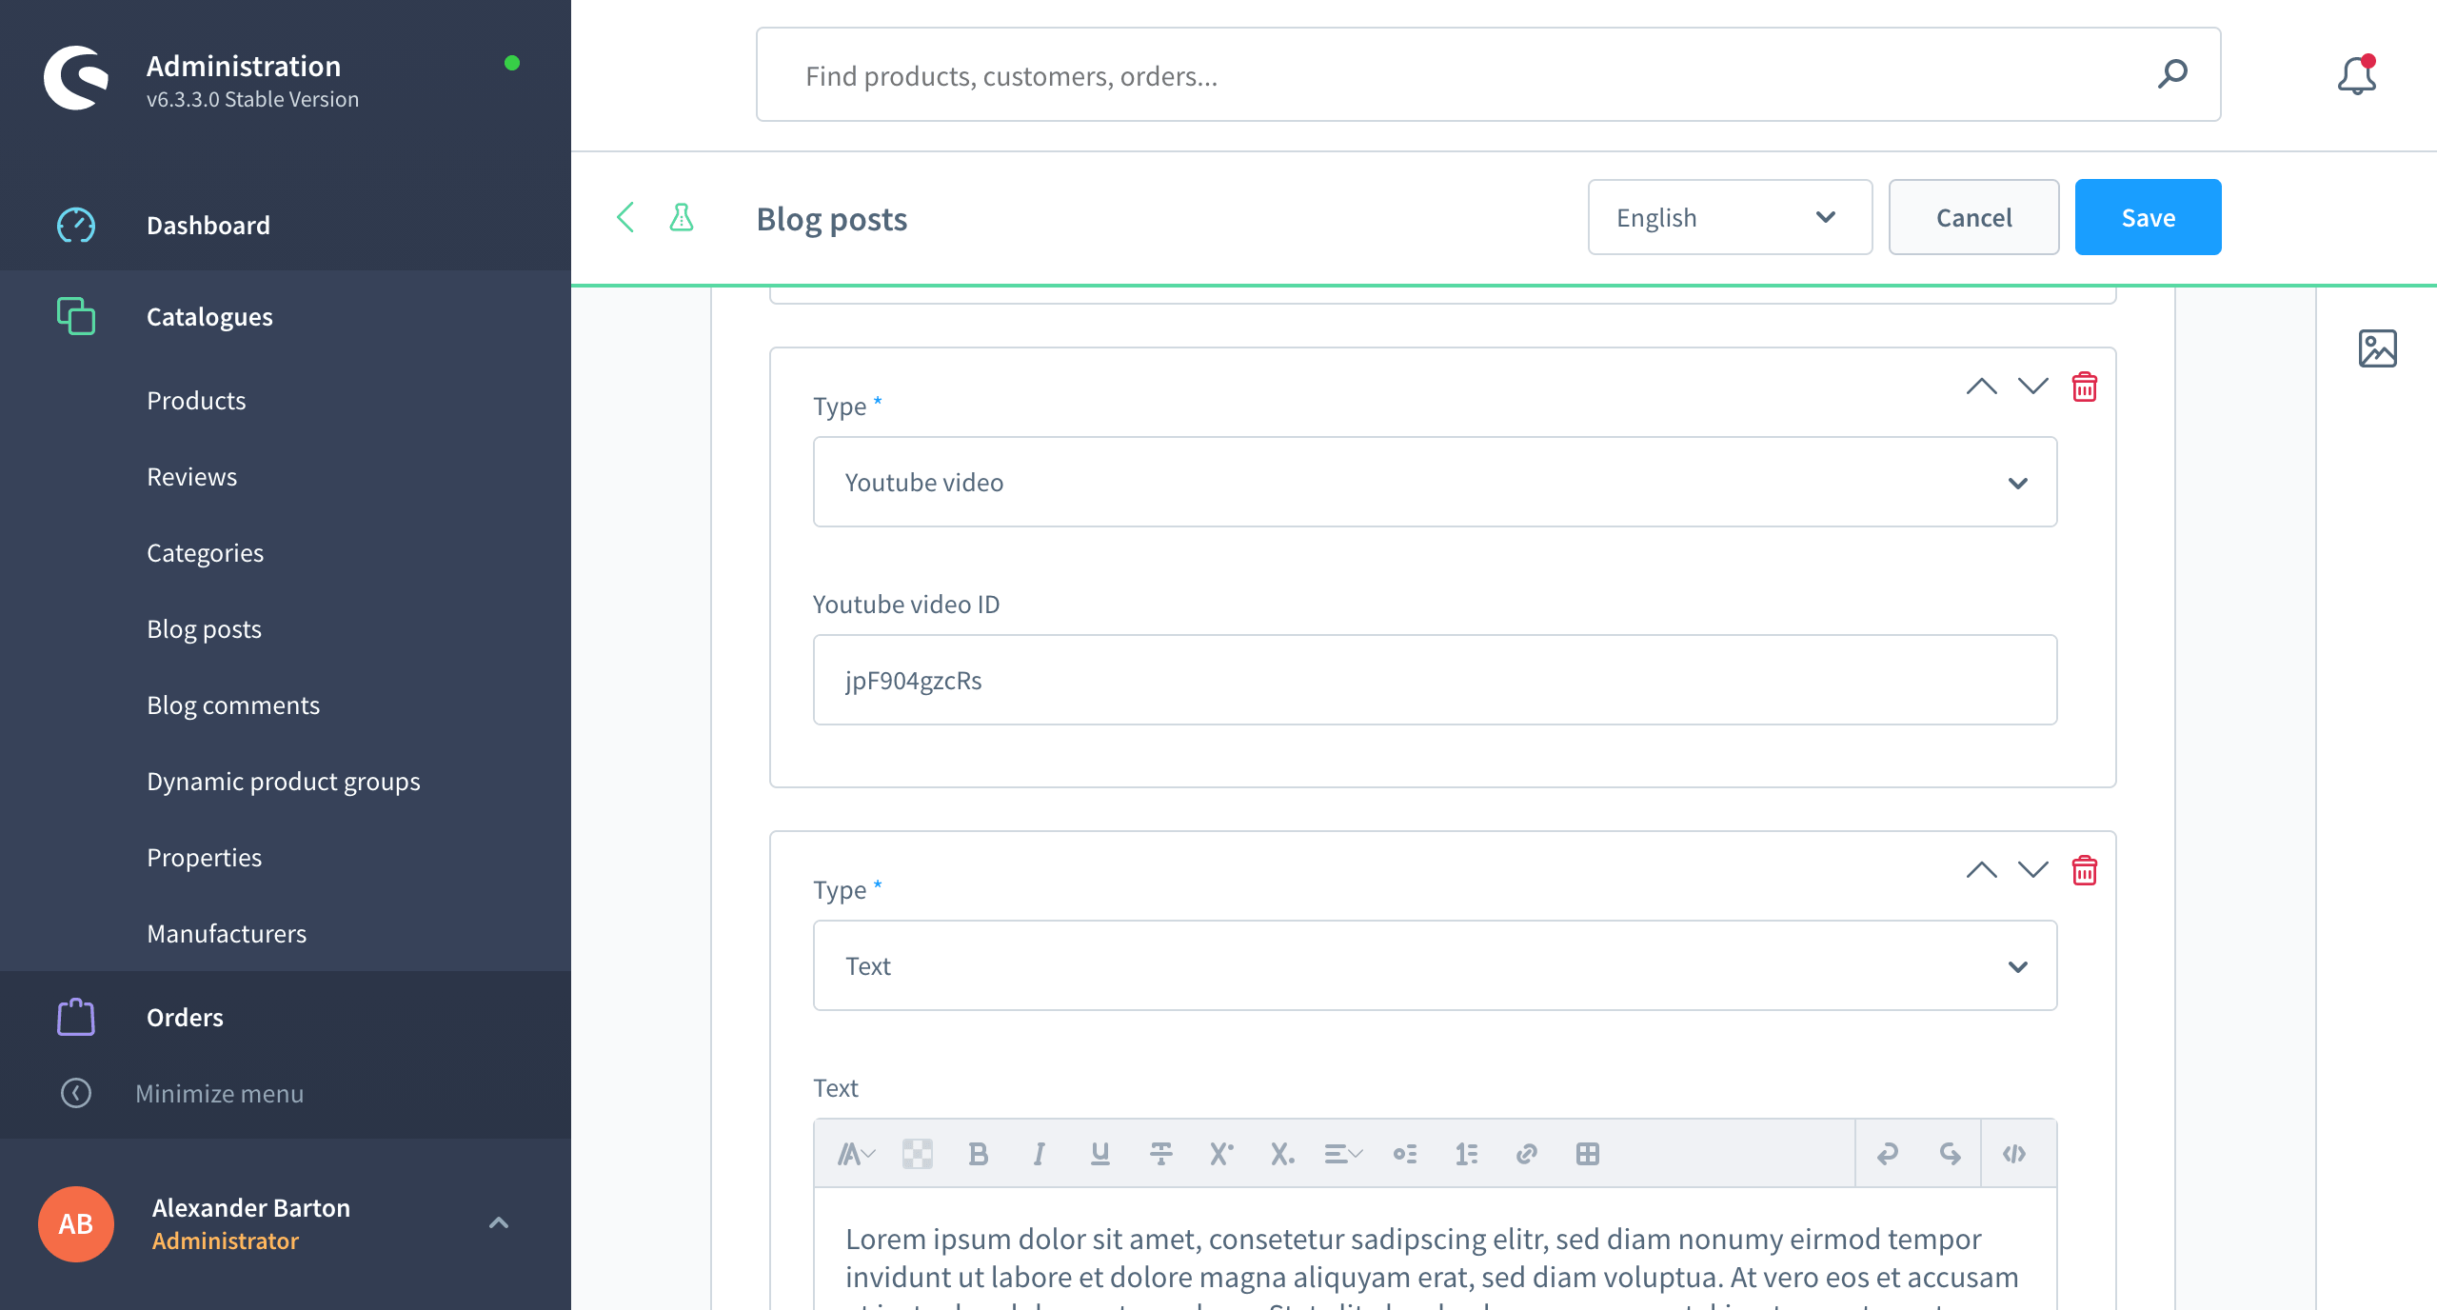This screenshot has width=2437, height=1310.
Task: Move the Youtube video block down
Action: point(2032,387)
